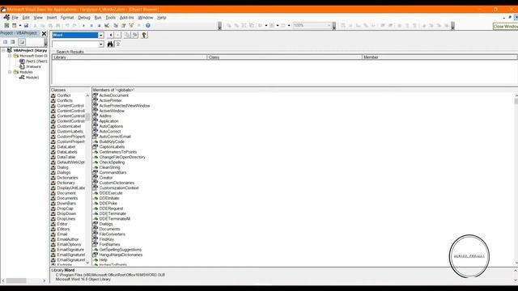Click the Go Forward arrow in Object Browser
The image size is (518, 291).
point(118,35)
